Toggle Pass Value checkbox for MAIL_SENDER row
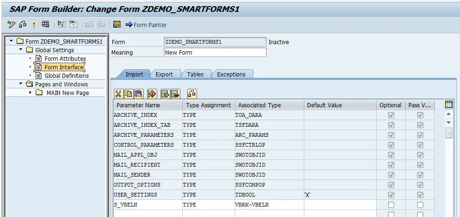 [420, 175]
